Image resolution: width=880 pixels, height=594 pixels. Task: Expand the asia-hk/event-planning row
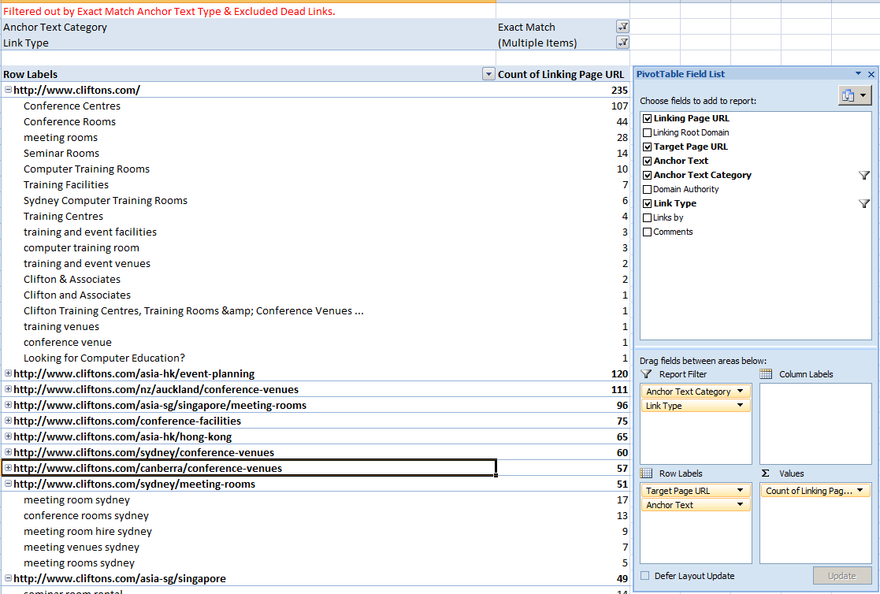8,373
